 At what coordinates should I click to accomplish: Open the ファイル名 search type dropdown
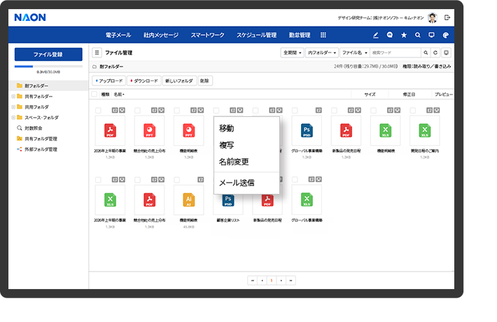(x=353, y=52)
